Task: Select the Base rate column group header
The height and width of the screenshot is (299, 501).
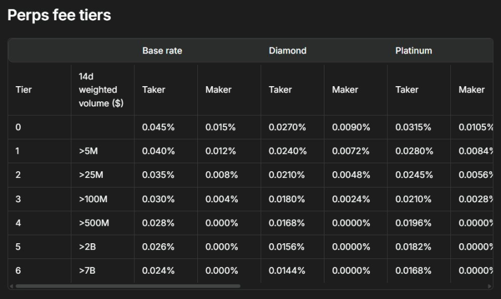Action: click(x=162, y=51)
